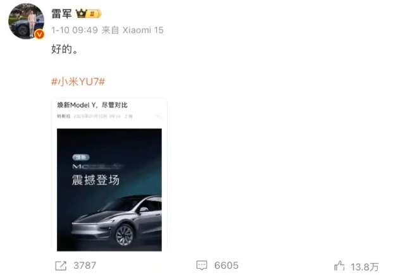Click the Xiaomi 15 device source
The image size is (415, 275).
pos(143,30)
